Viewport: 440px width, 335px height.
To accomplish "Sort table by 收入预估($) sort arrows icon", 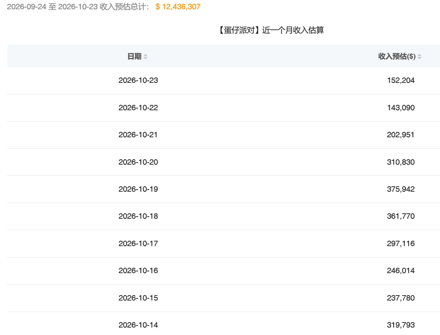I will click(x=419, y=57).
